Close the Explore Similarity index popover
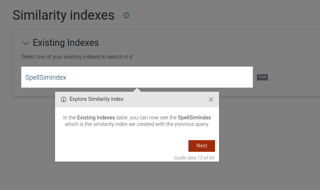 (211, 99)
